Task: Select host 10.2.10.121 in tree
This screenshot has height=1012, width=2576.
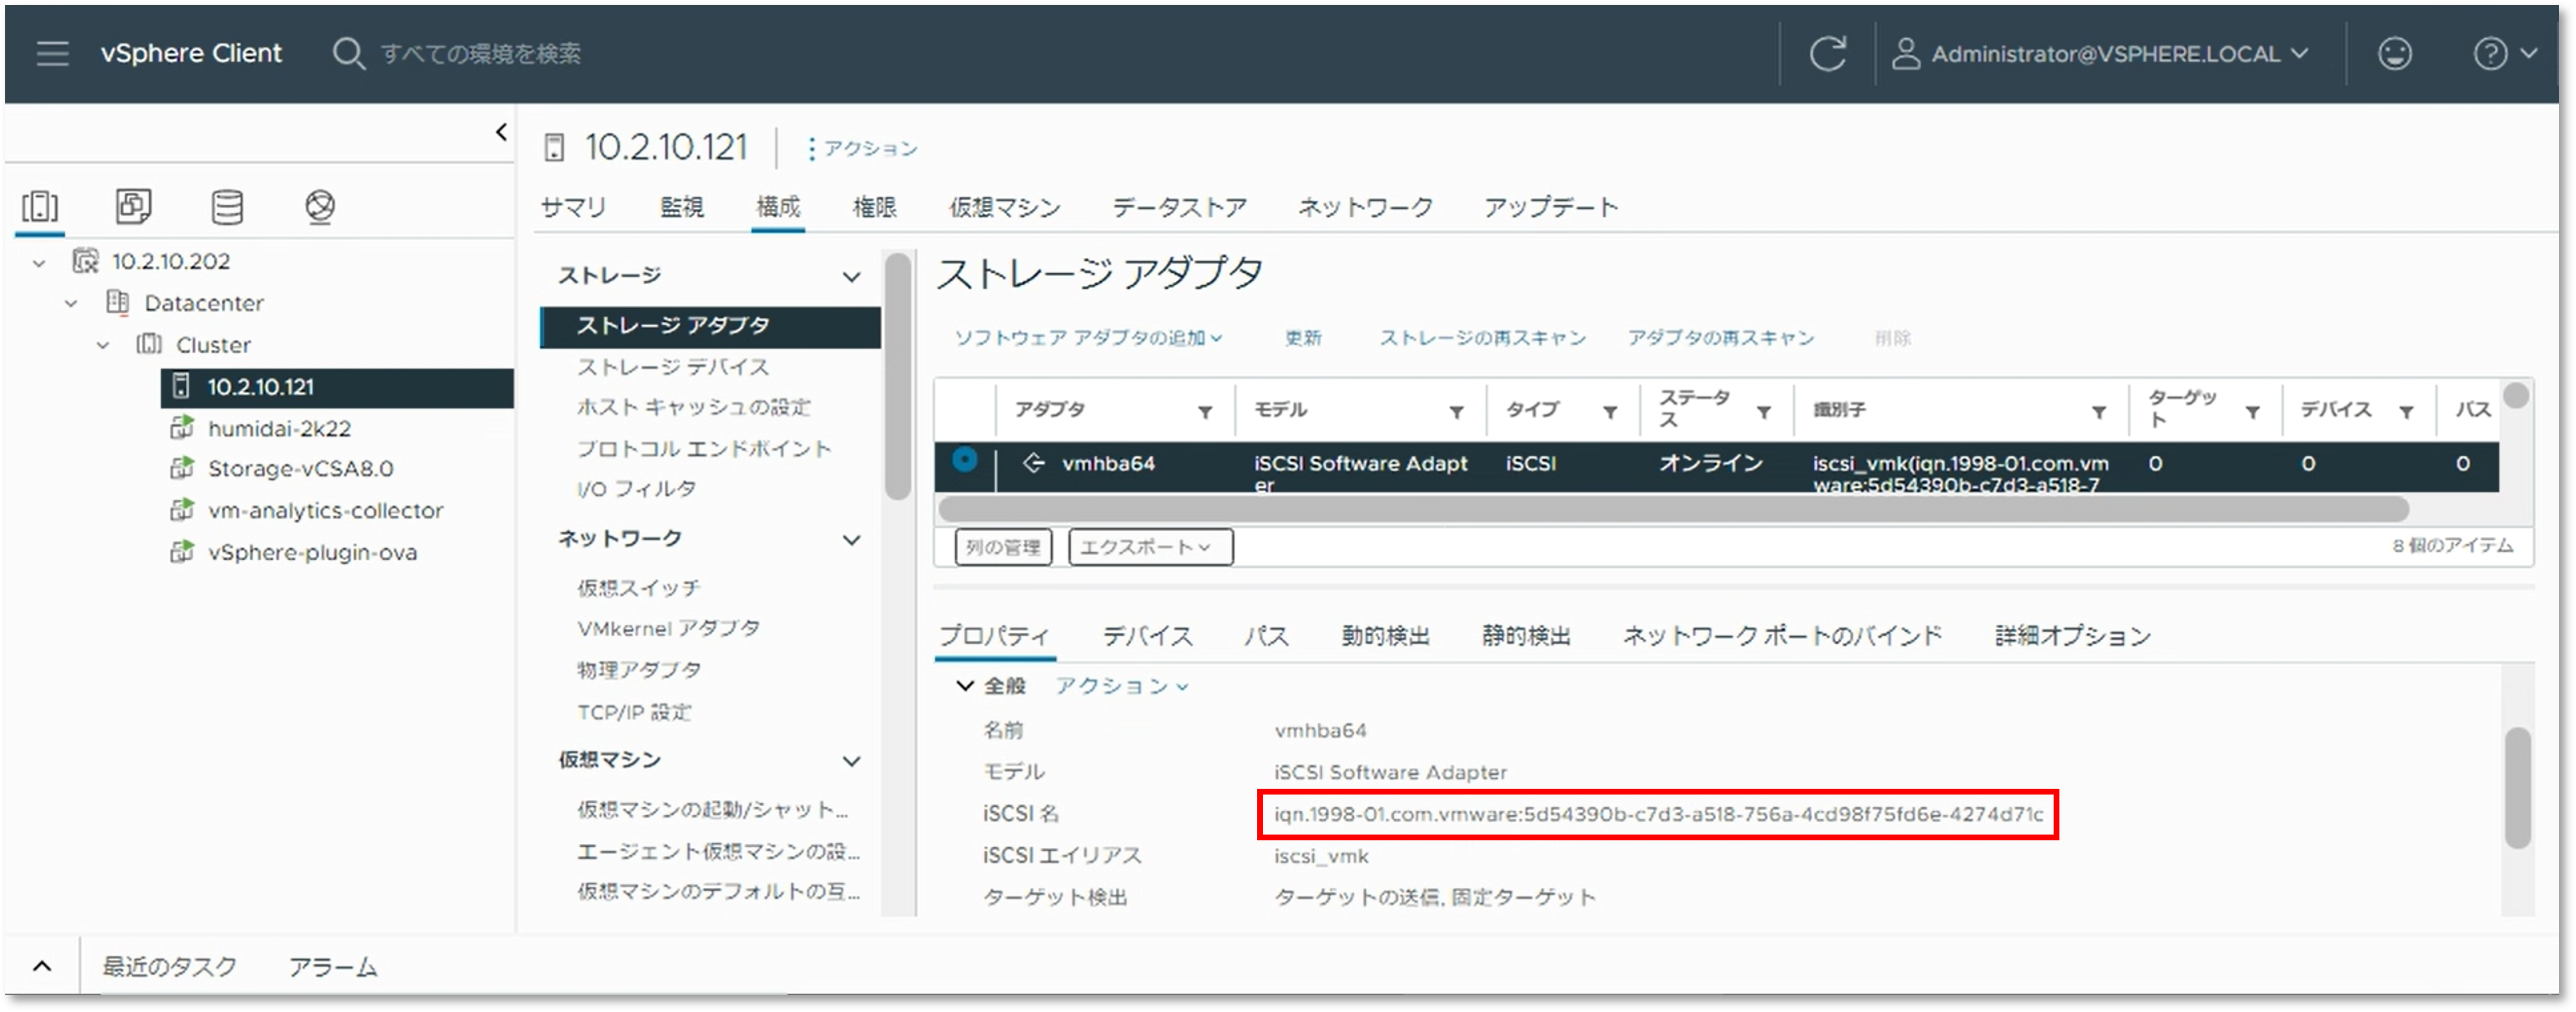Action: click(x=337, y=387)
